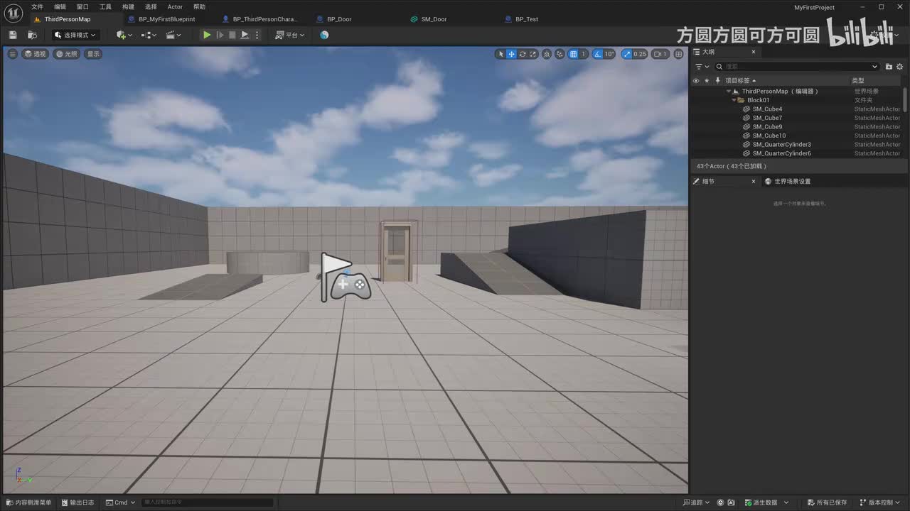Open the content browser search icon in the toolbar
Viewport: 910px width, 511px height.
coord(33,35)
